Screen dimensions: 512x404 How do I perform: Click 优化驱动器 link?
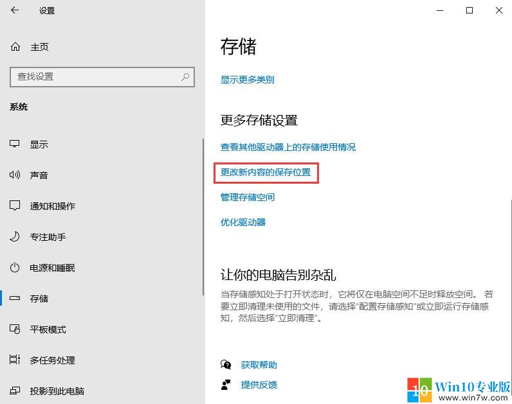[243, 222]
